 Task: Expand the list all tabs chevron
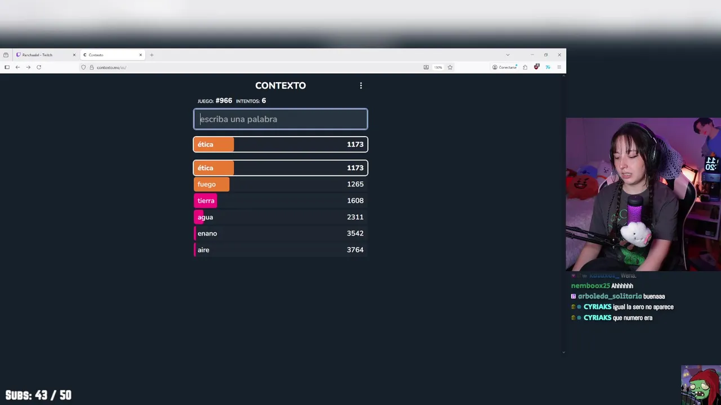pyautogui.click(x=508, y=55)
